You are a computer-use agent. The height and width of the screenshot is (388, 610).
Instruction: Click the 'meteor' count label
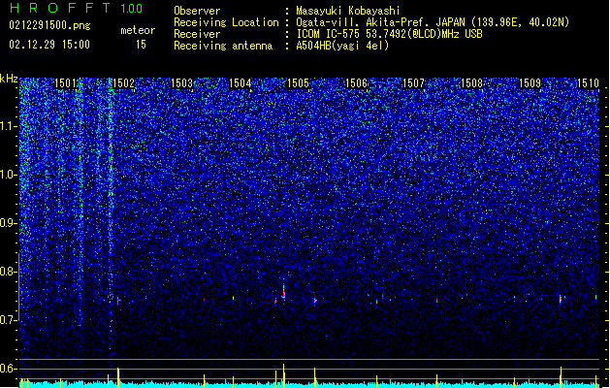pyautogui.click(x=138, y=30)
